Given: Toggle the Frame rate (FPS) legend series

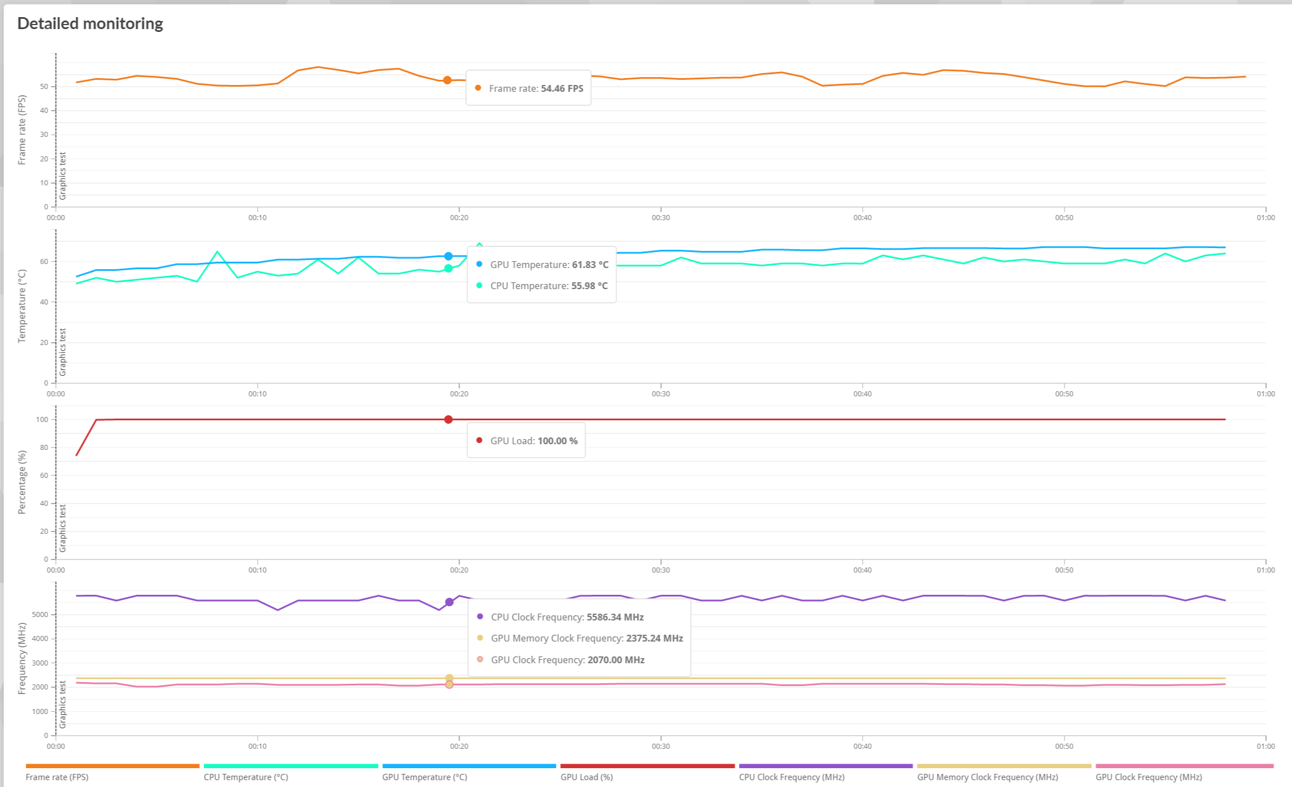Looking at the screenshot, I should 57,777.
